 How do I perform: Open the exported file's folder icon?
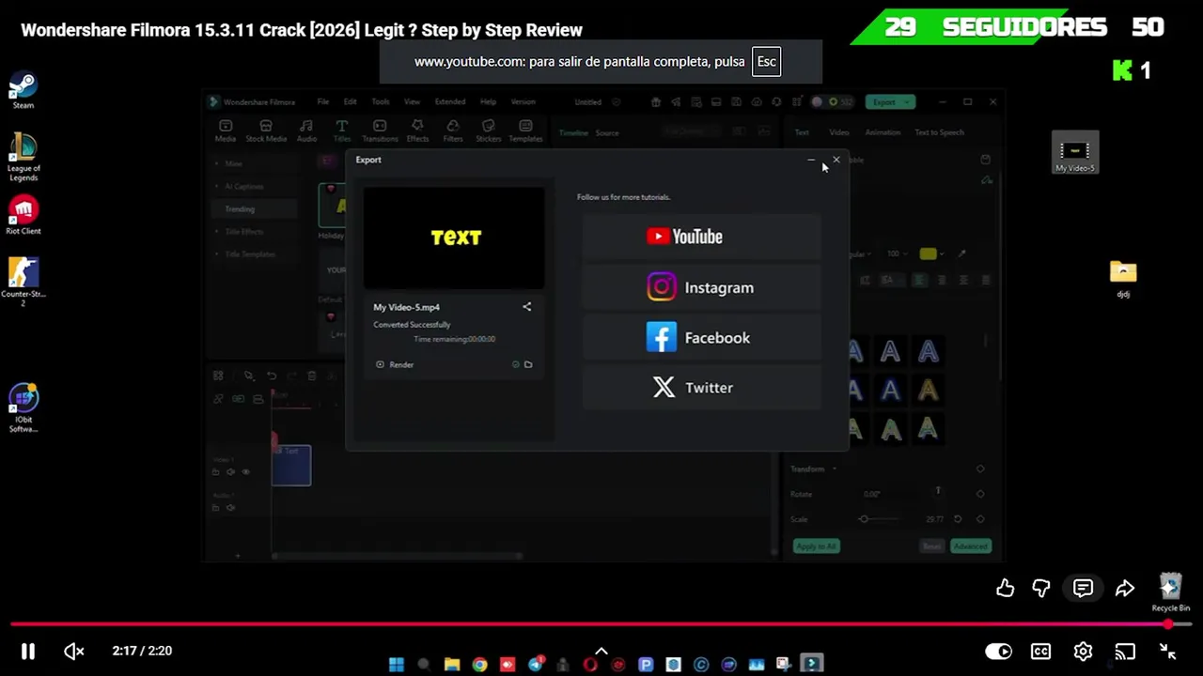point(528,364)
